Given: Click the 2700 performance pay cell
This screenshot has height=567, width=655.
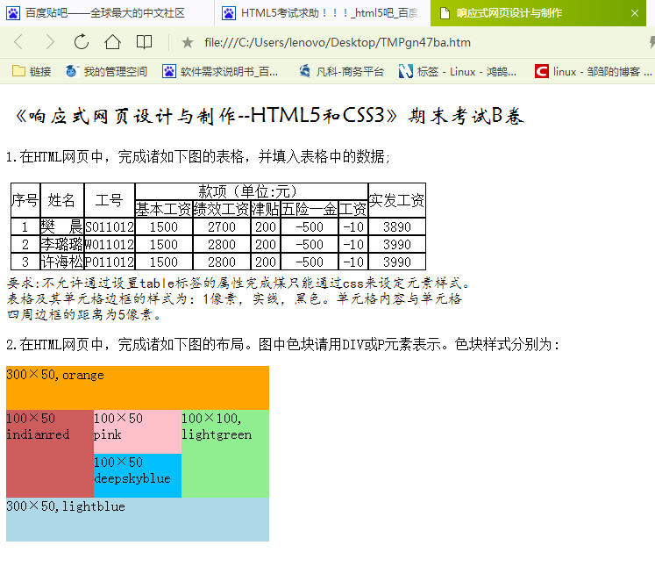Looking at the screenshot, I should [x=221, y=226].
